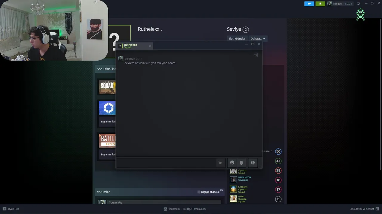This screenshot has width=382, height=214.
Task: Open DARK NEON friend profile
Action: 244,177
